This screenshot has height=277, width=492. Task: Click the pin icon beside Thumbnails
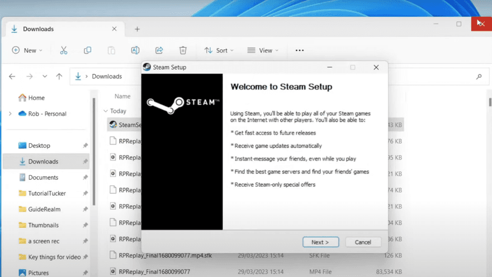86,225
